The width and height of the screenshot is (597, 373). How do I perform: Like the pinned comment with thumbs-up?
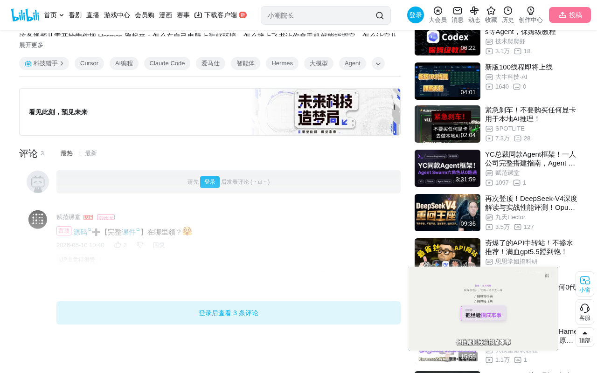click(118, 245)
